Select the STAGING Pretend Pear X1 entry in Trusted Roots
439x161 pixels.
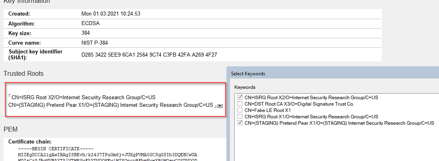click(x=111, y=105)
